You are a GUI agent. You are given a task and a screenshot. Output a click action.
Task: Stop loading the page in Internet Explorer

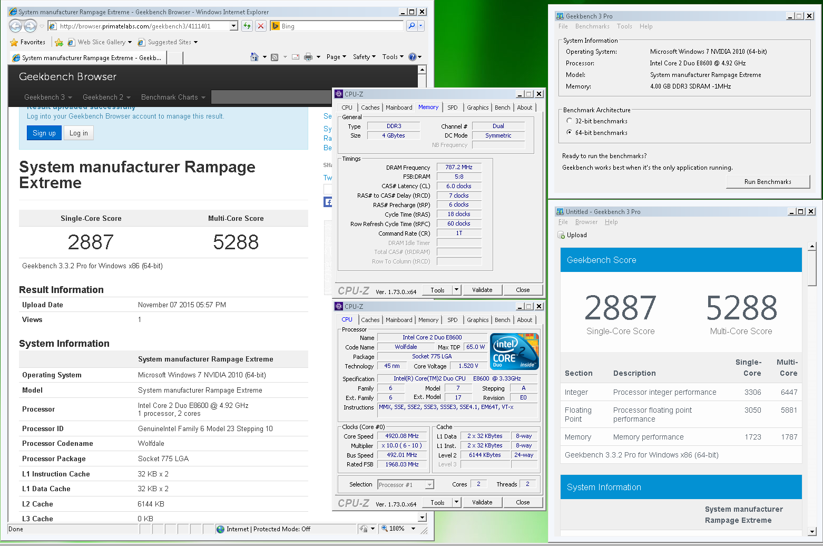coord(261,26)
